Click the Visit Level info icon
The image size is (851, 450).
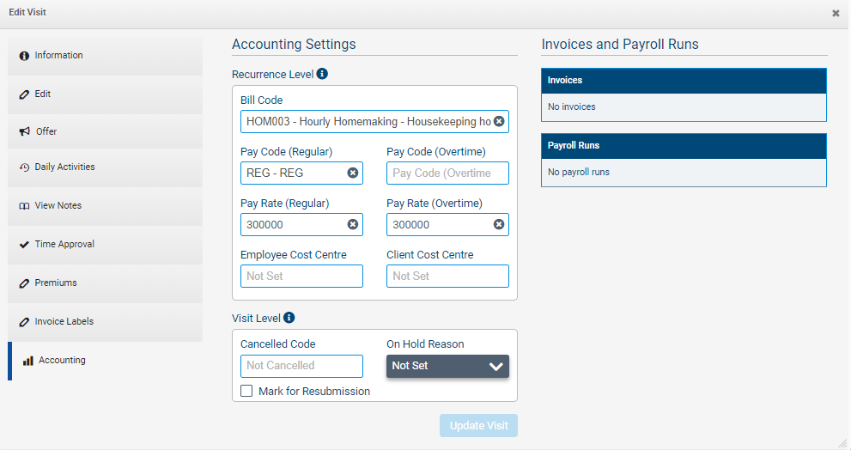(289, 318)
